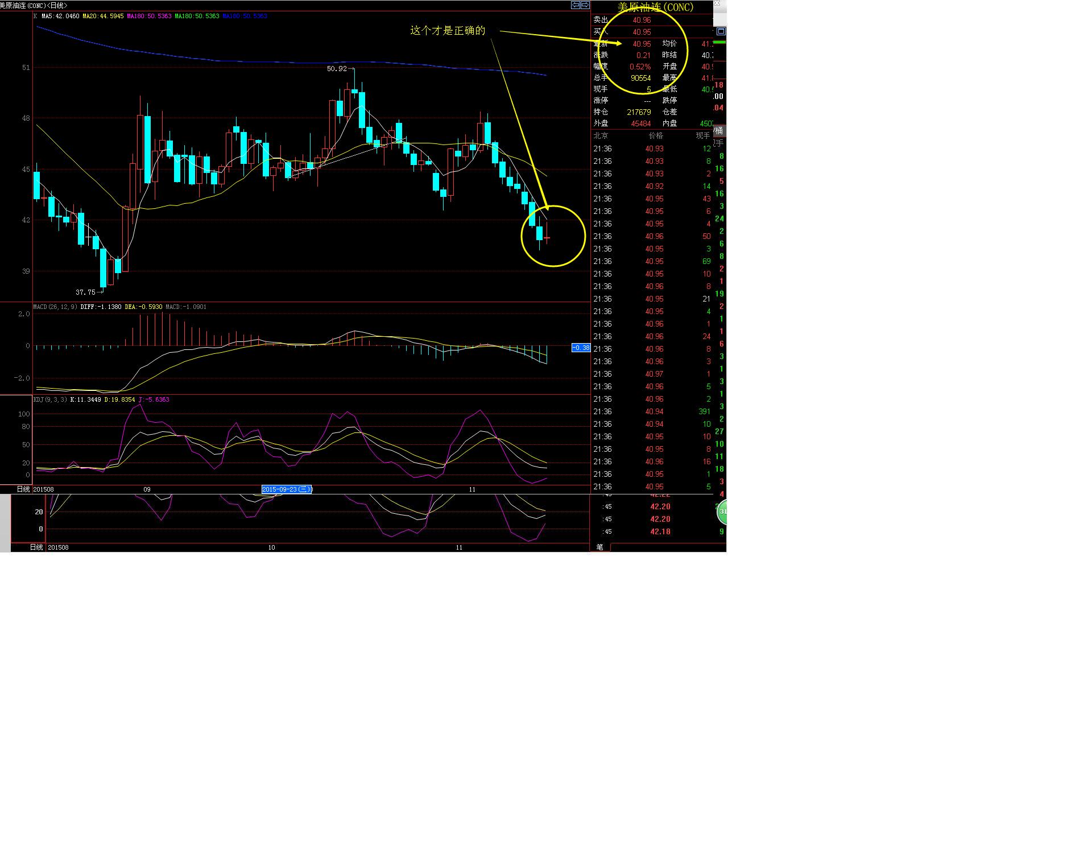1092x862 pixels.
Task: Click the MACD(26,12,9) indicator label
Action: coord(55,307)
